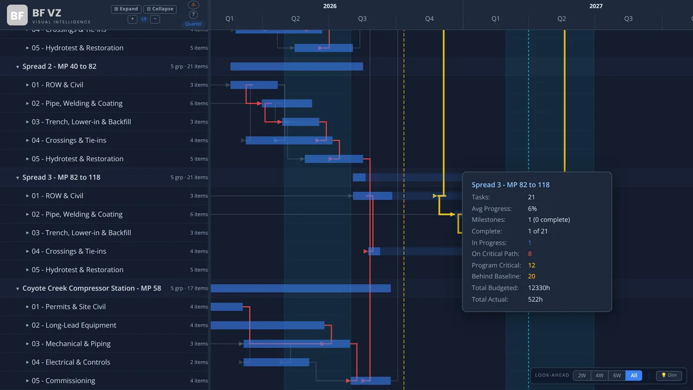Click the On Critical Path value 8

coord(530,254)
